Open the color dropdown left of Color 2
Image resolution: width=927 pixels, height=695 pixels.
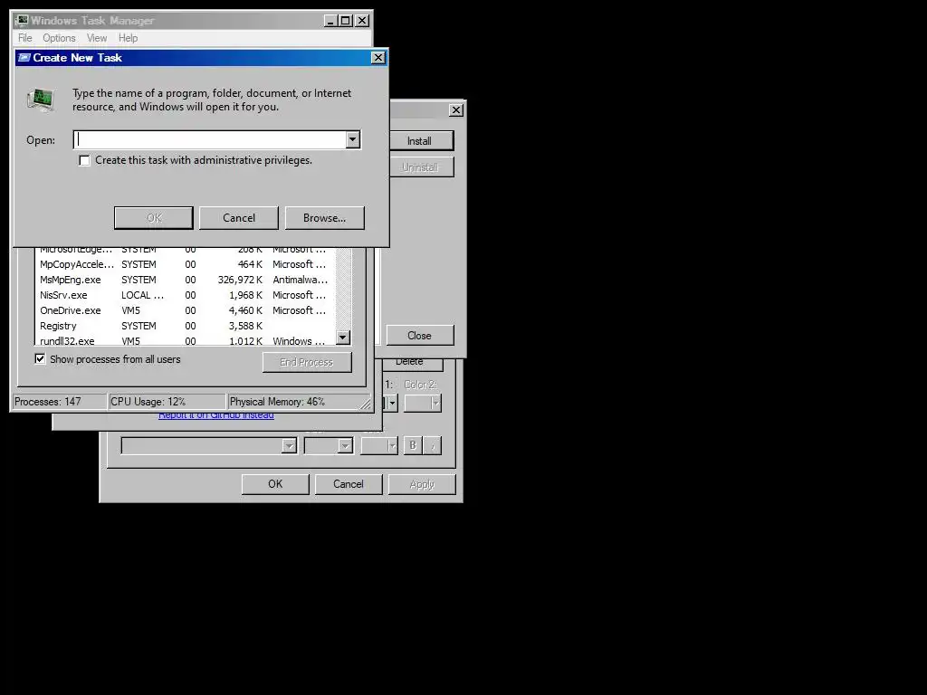coord(392,403)
